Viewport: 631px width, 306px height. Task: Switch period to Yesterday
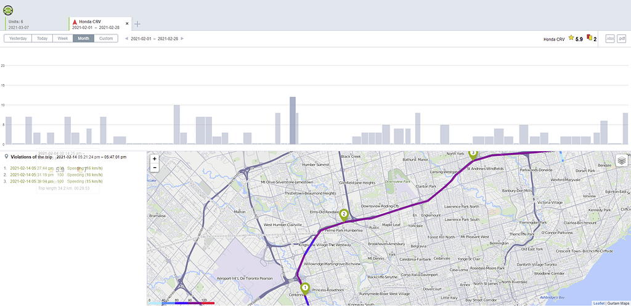18,38
